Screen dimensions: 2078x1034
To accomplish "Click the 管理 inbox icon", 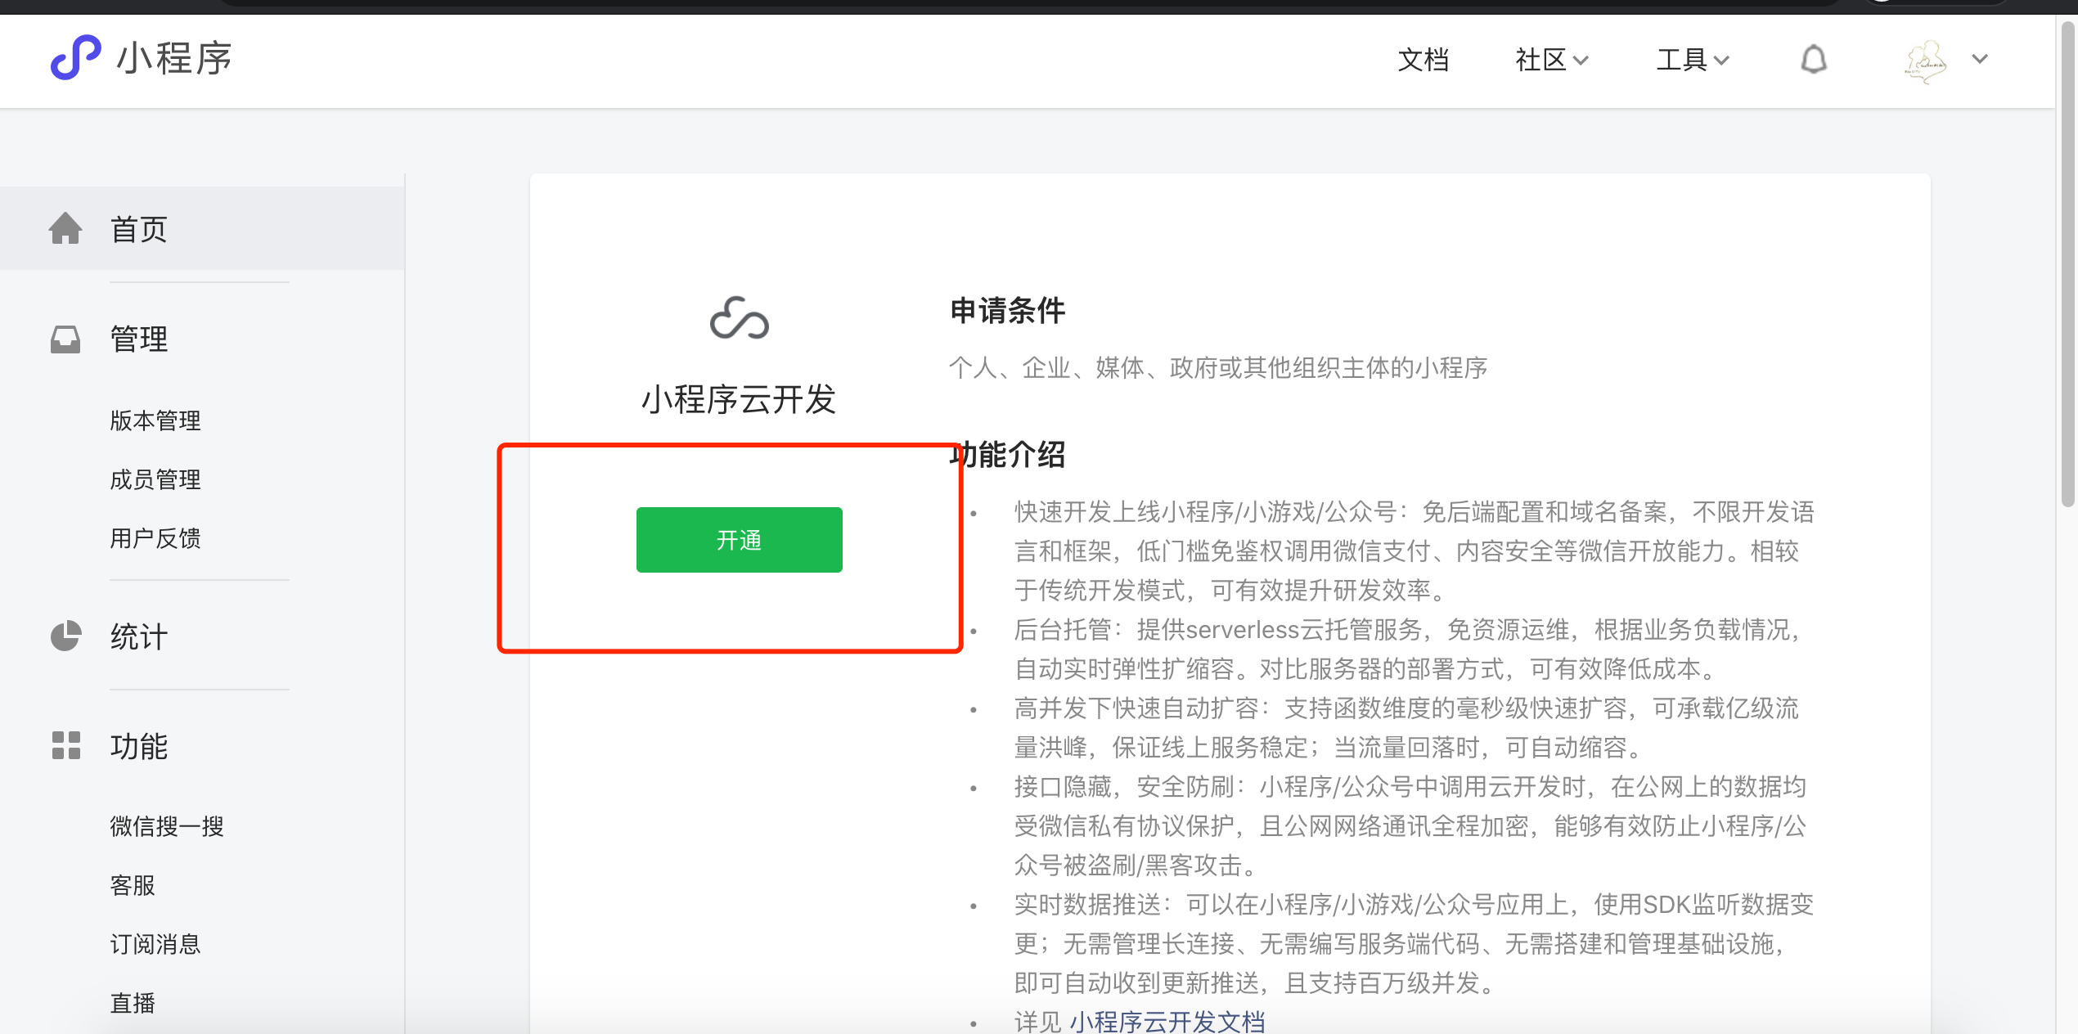I will (65, 339).
